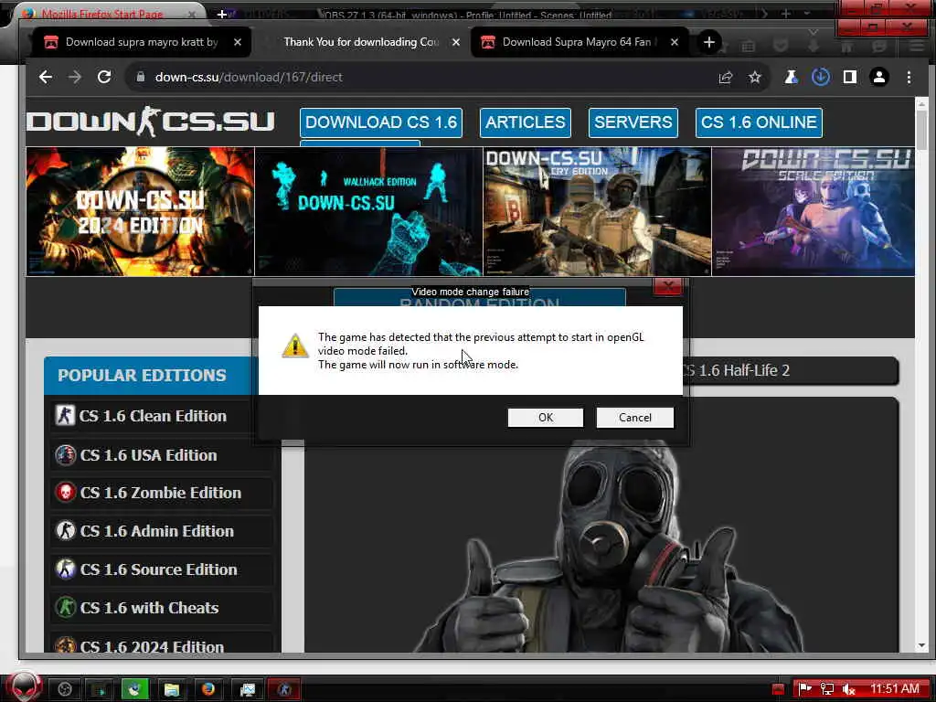Viewport: 936px width, 702px height.
Task: Open the Scale Edition banner thumbnail
Action: click(813, 211)
